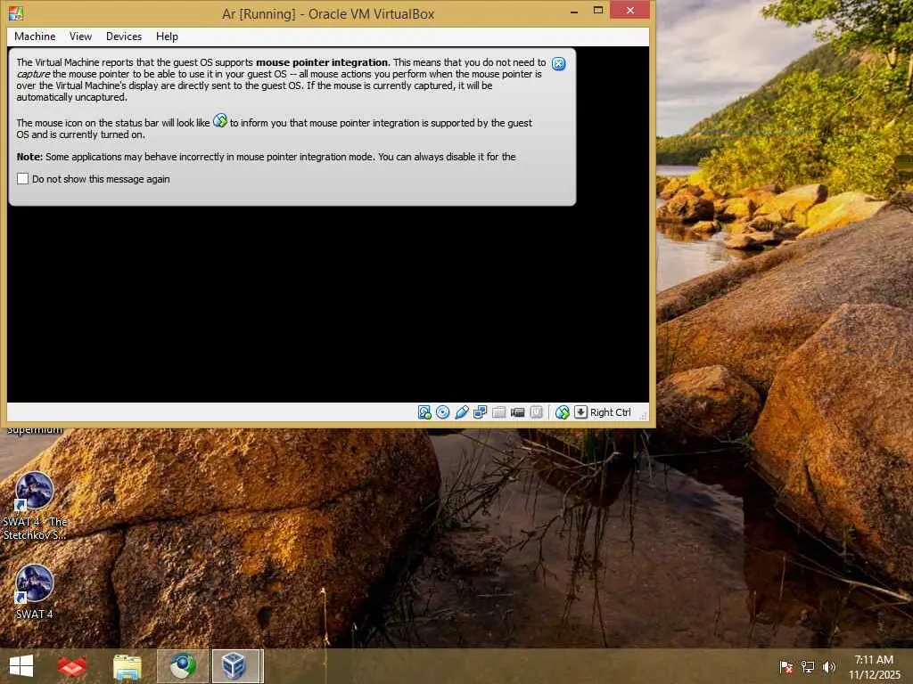
Task: Tick 'Do not show this message again' checkbox
Action: [22, 178]
